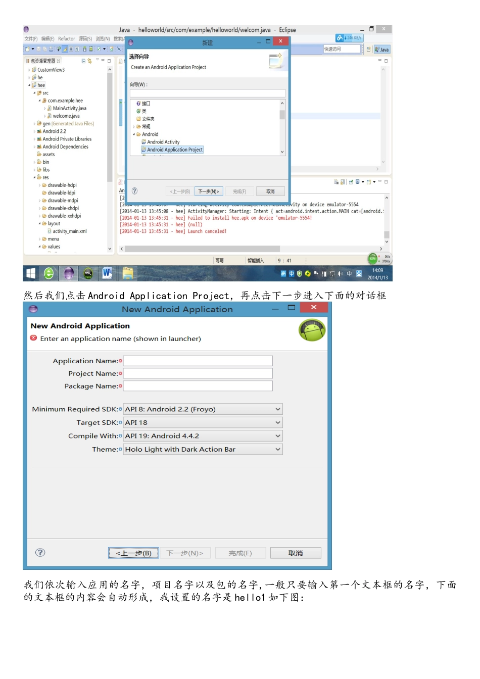Click <上一步(B) in New Android Application
Screen dimensions: 480x679
point(134,553)
